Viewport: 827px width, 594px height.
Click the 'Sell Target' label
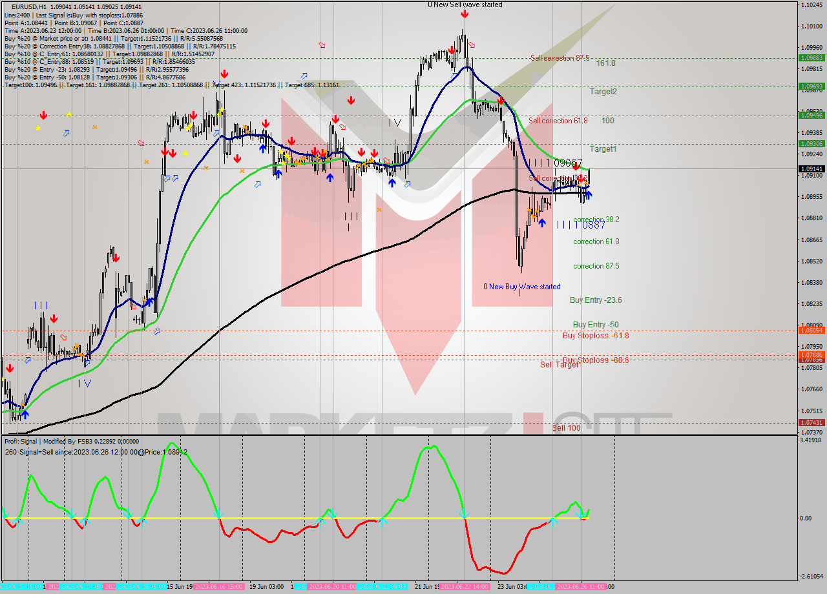pos(560,365)
